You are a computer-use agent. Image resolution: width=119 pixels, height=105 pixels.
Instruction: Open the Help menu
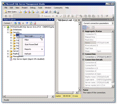click(x=67, y=8)
